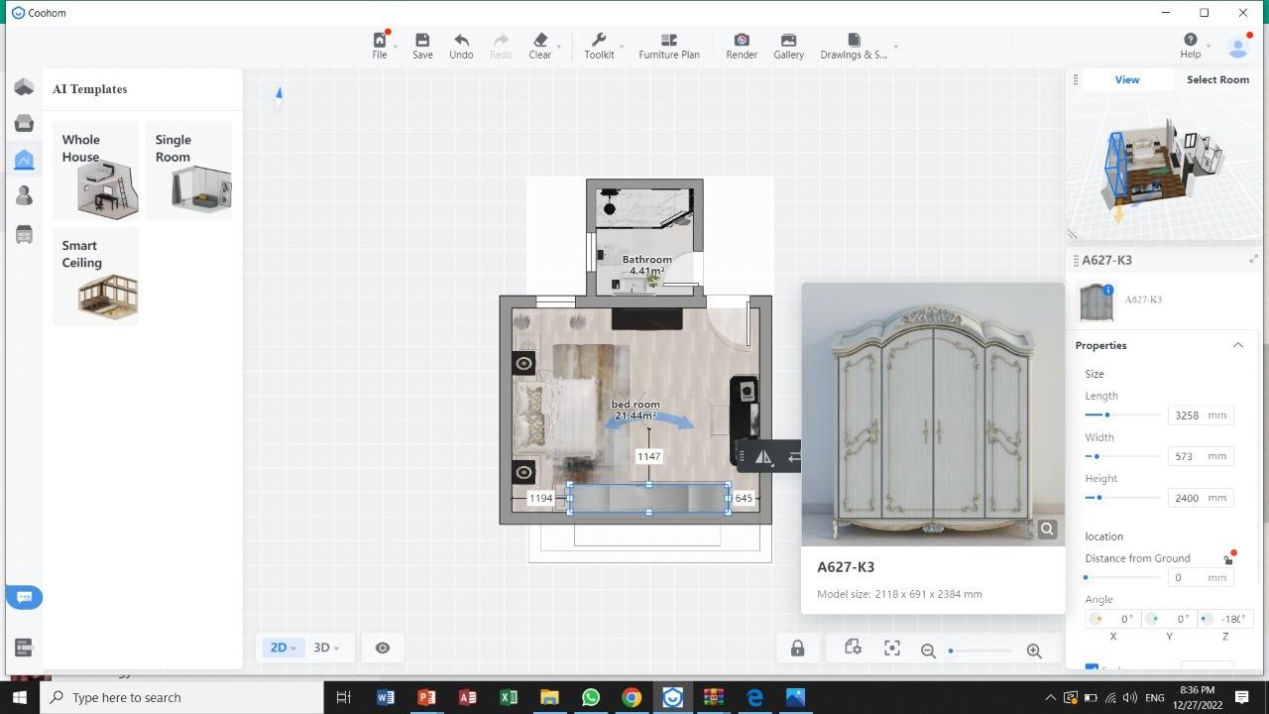Image resolution: width=1269 pixels, height=714 pixels.
Task: Open the Gallery
Action: 789,46
